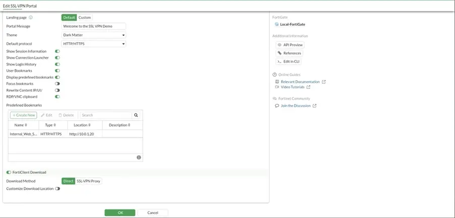455x218 pixels.
Task: Select Default landing page option
Action: tap(69, 18)
